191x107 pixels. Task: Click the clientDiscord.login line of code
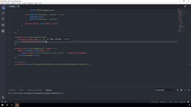pos(52,64)
